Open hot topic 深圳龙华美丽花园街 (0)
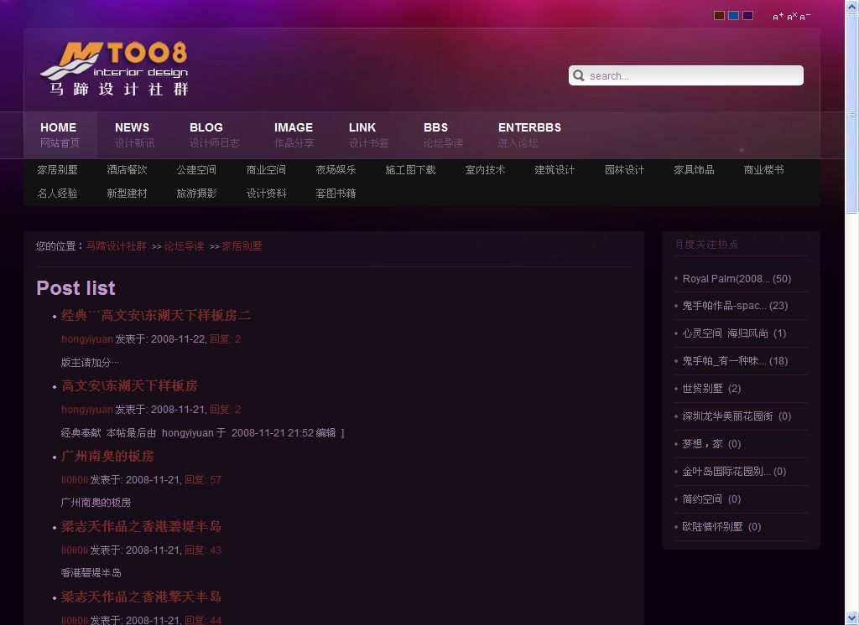The image size is (859, 625). point(737,416)
